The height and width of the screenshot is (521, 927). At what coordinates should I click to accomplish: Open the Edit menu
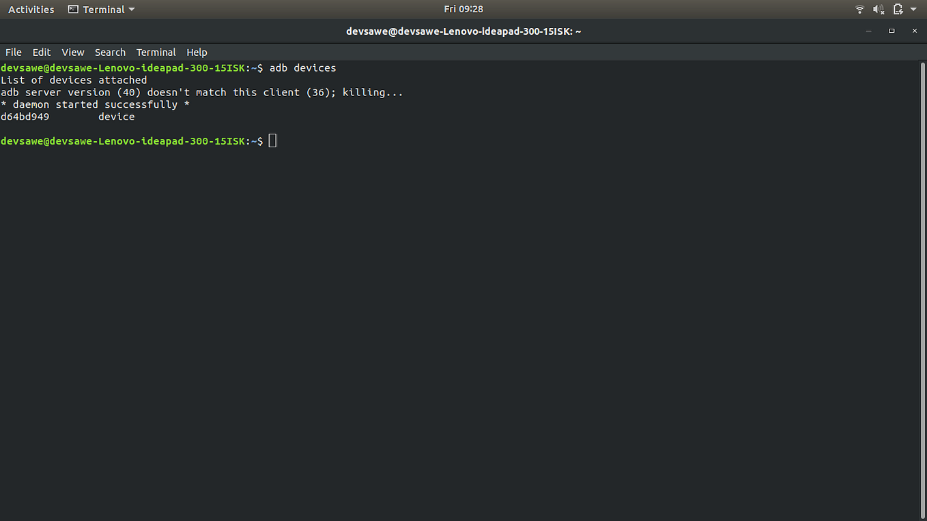pos(41,52)
